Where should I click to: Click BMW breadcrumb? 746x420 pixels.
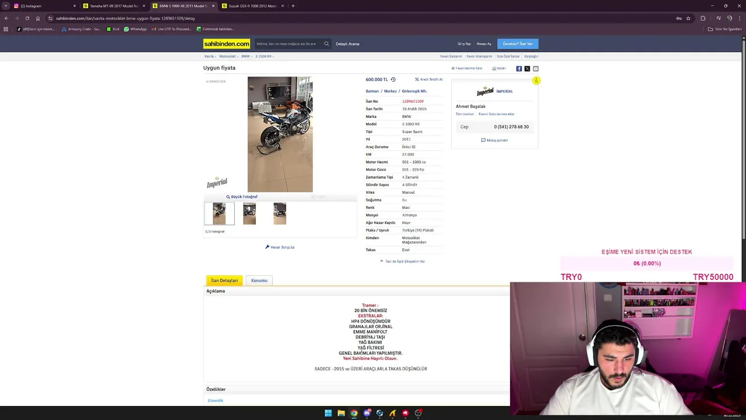coord(245,57)
